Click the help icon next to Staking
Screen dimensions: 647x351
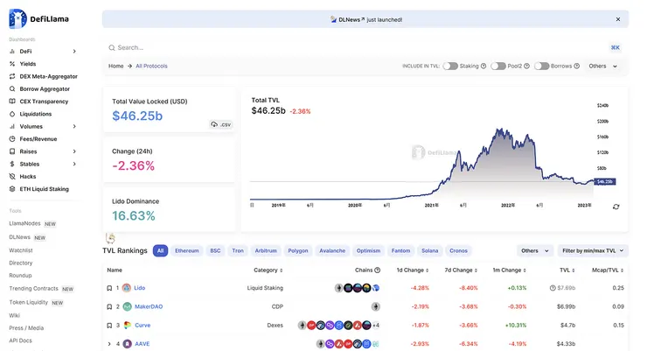484,66
